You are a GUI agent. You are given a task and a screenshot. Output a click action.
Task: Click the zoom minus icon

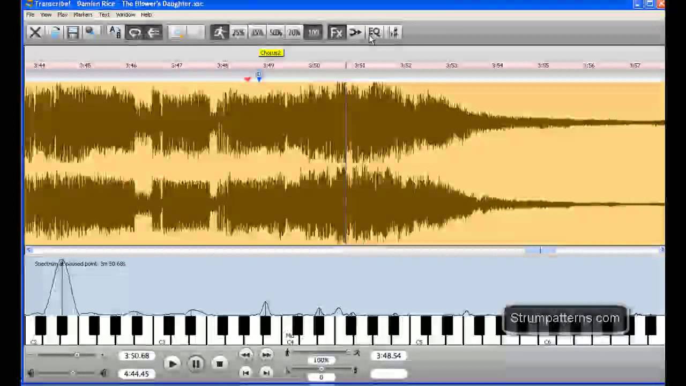click(x=31, y=355)
